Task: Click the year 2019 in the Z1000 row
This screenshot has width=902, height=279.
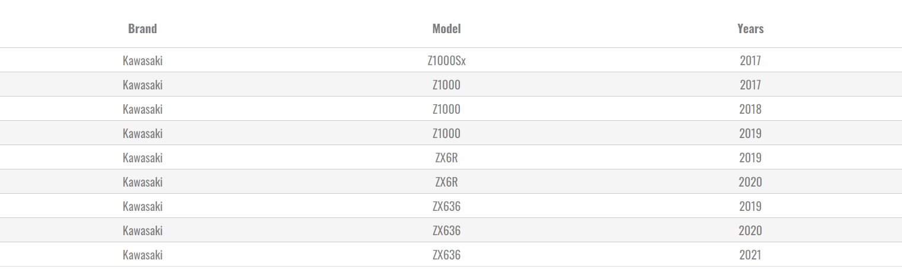Action: [x=750, y=133]
